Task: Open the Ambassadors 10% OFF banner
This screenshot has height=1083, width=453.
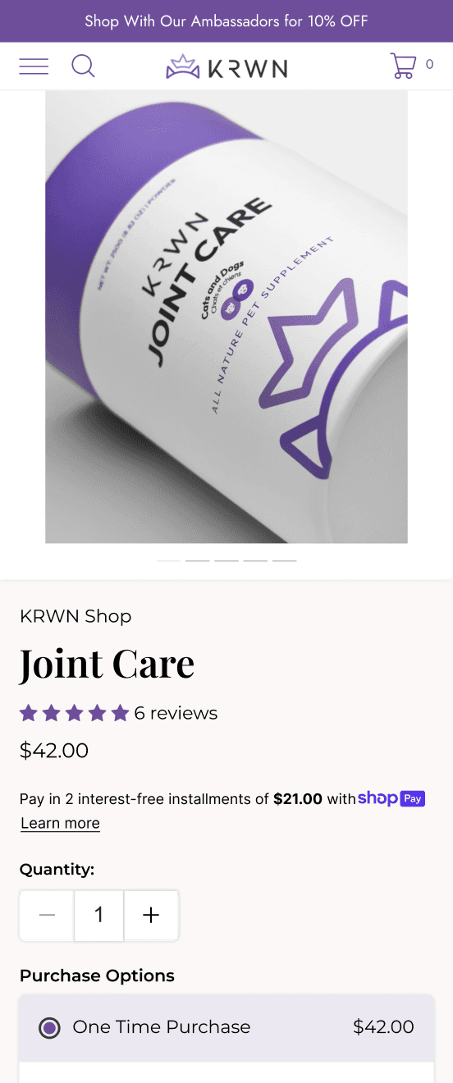Action: point(226,21)
